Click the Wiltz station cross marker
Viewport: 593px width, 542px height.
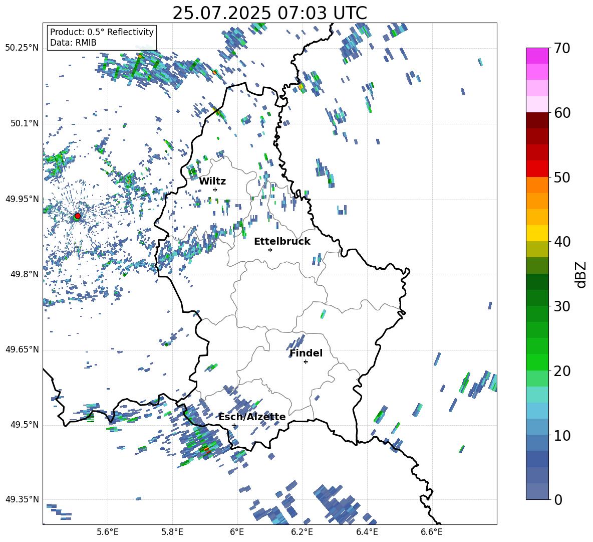215,190
